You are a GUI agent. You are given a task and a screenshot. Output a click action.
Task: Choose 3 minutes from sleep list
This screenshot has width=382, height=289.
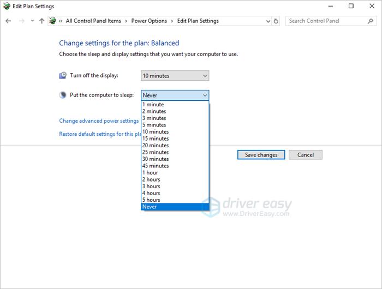(175, 118)
